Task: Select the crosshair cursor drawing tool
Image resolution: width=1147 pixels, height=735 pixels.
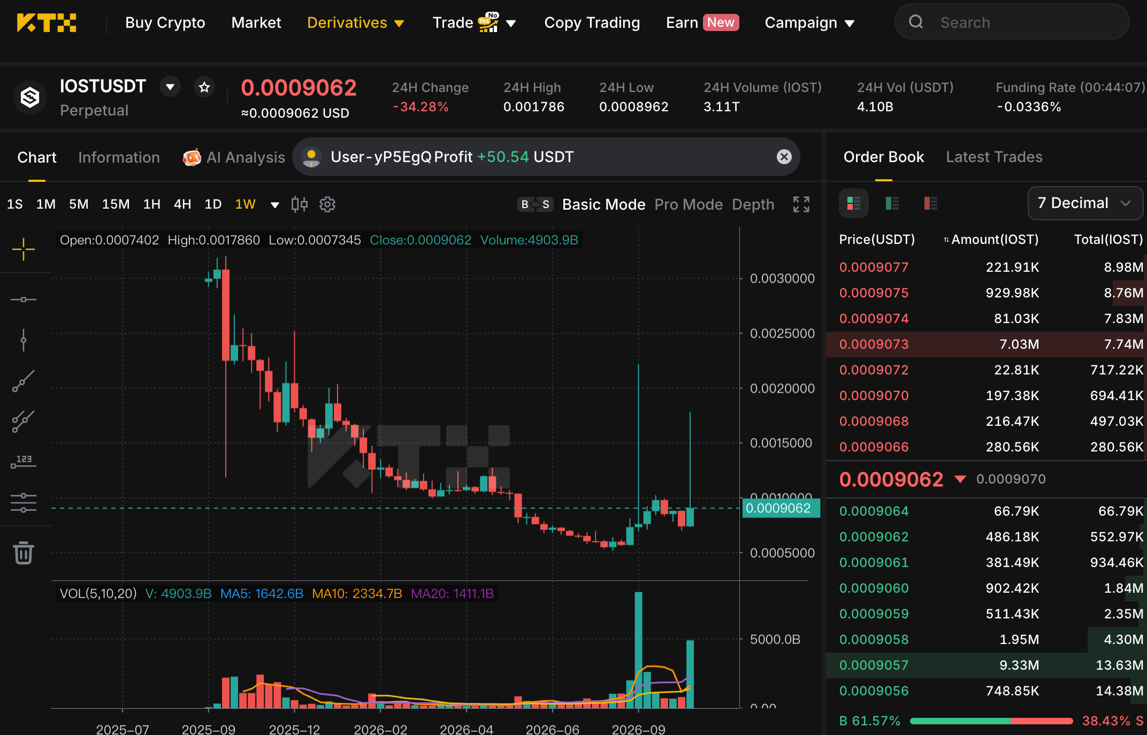Action: [24, 249]
